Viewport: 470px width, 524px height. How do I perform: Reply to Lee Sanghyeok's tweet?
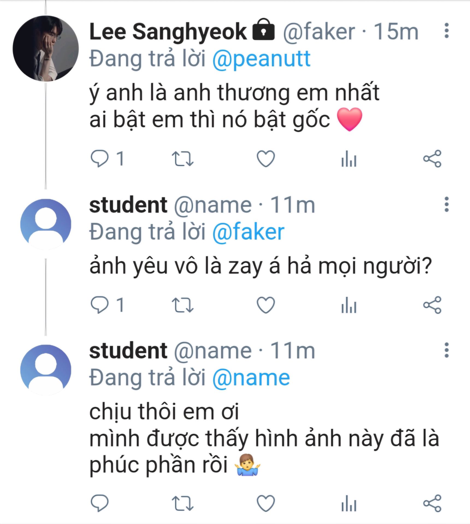99,159
